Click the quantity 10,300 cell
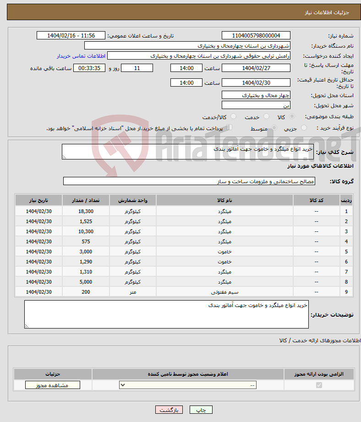 coord(86,231)
